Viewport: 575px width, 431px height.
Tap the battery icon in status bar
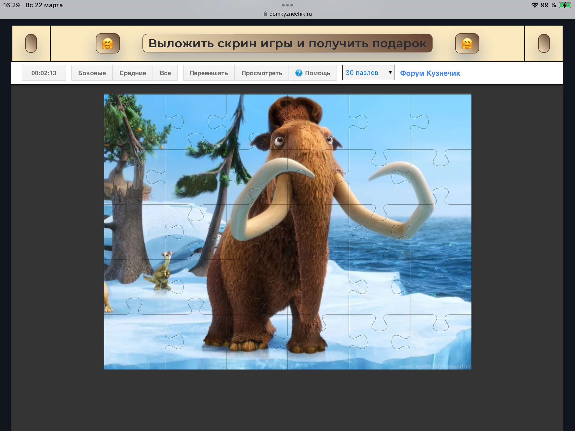click(x=565, y=5)
